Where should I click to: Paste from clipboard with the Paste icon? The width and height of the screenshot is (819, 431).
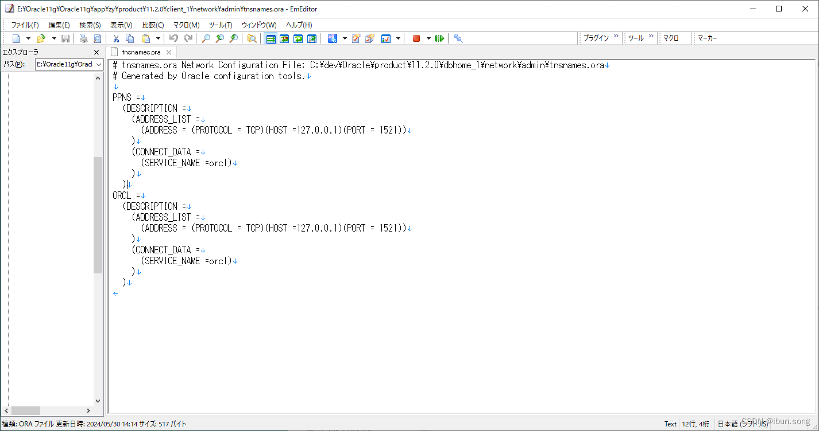[x=146, y=38]
